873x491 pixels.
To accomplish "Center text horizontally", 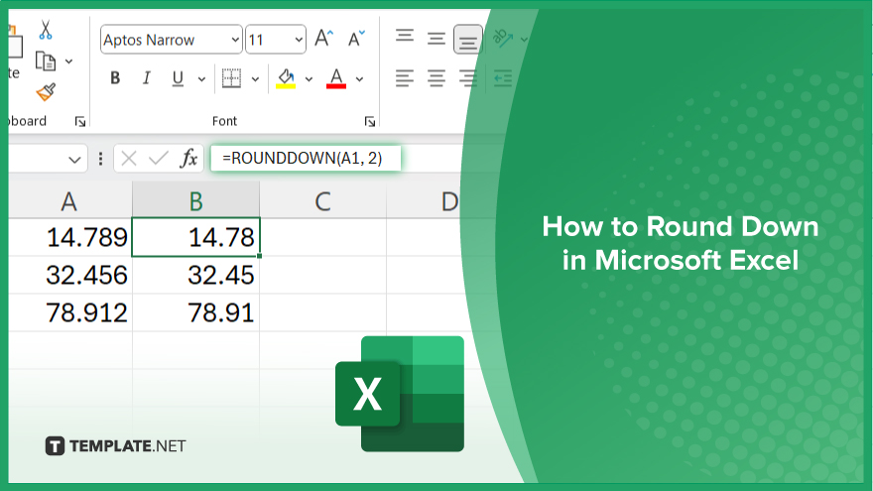I will click(436, 78).
